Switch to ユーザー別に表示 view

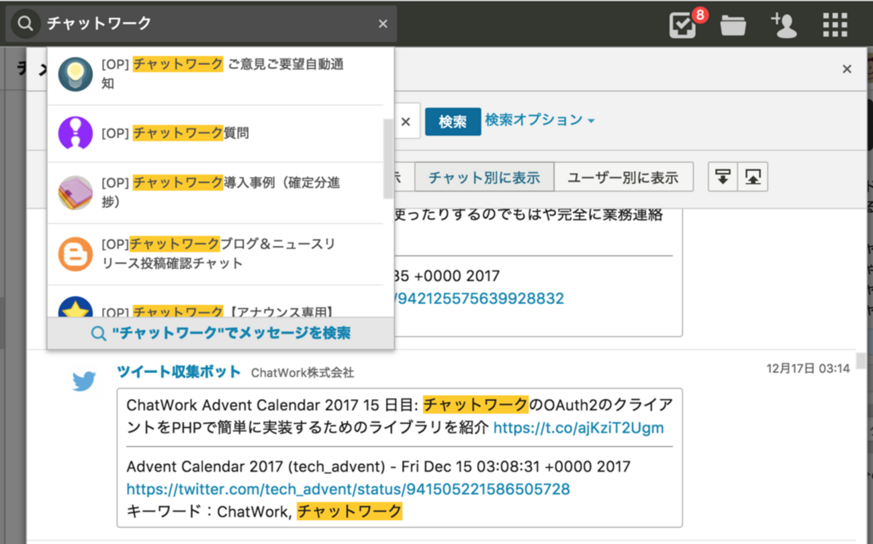click(x=623, y=177)
